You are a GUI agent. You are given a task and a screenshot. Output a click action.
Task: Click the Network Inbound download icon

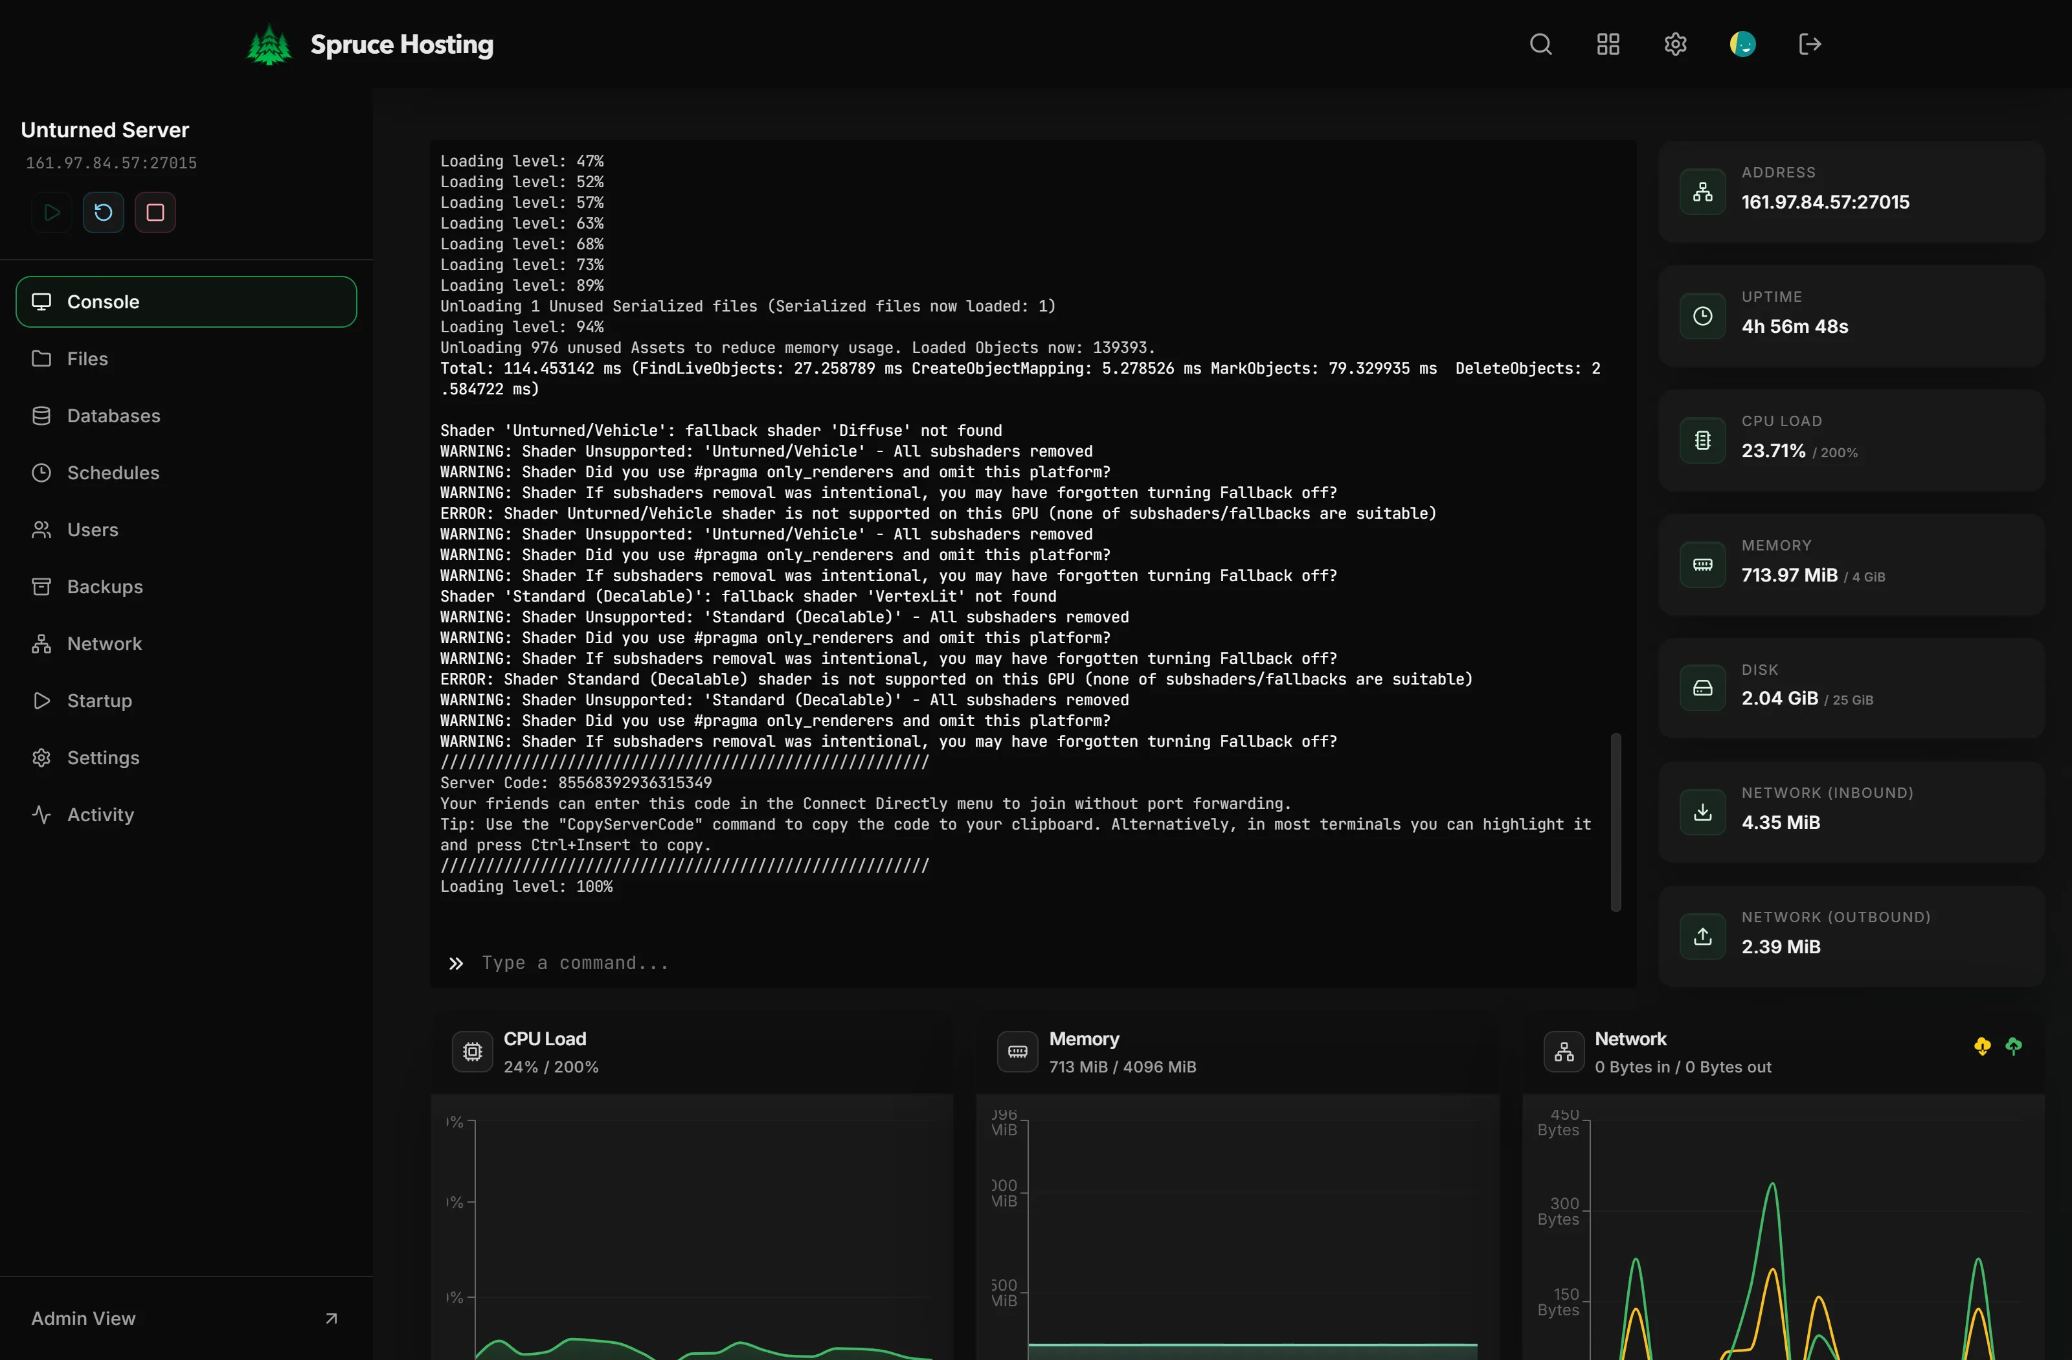click(x=1703, y=812)
